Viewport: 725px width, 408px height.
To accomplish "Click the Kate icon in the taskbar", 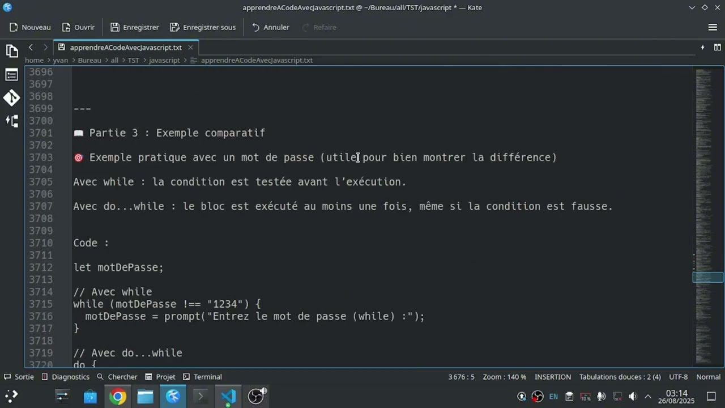I will (x=173, y=396).
